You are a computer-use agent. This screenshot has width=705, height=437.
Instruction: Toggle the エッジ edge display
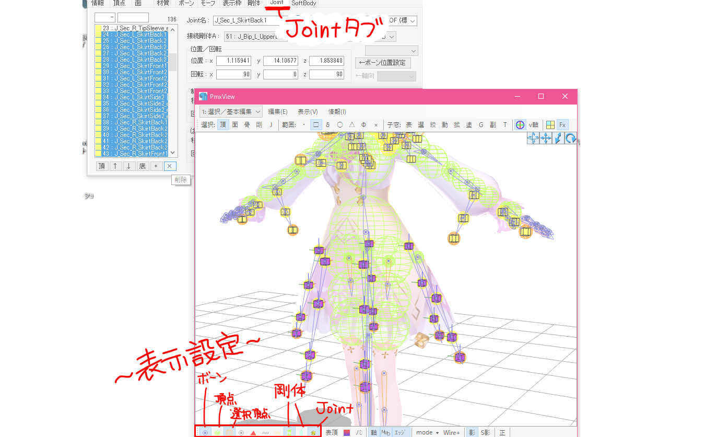[x=399, y=432]
